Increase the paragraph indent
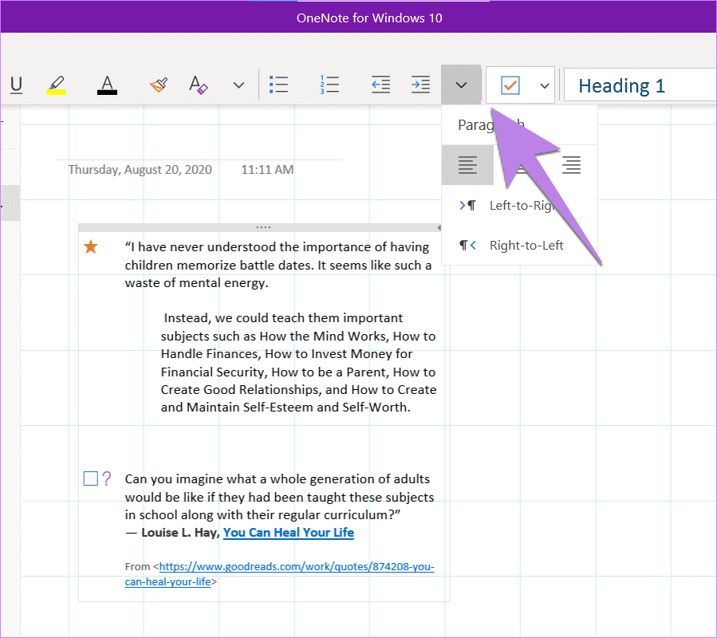The width and height of the screenshot is (717, 638). [420, 85]
